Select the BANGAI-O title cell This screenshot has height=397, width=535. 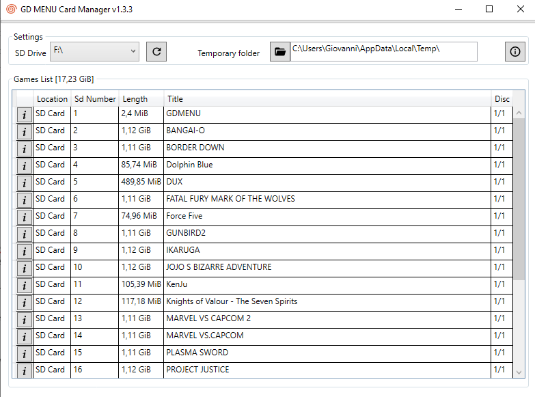(327, 132)
